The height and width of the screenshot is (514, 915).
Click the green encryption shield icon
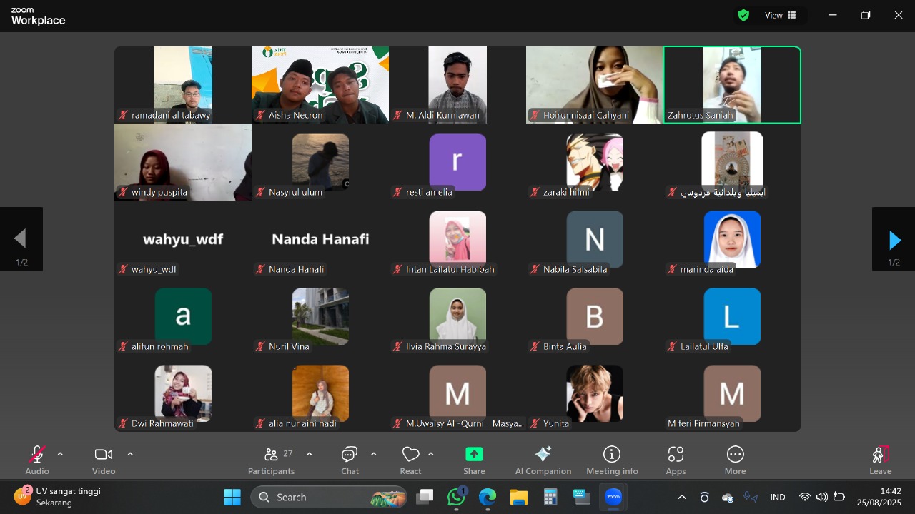click(743, 15)
